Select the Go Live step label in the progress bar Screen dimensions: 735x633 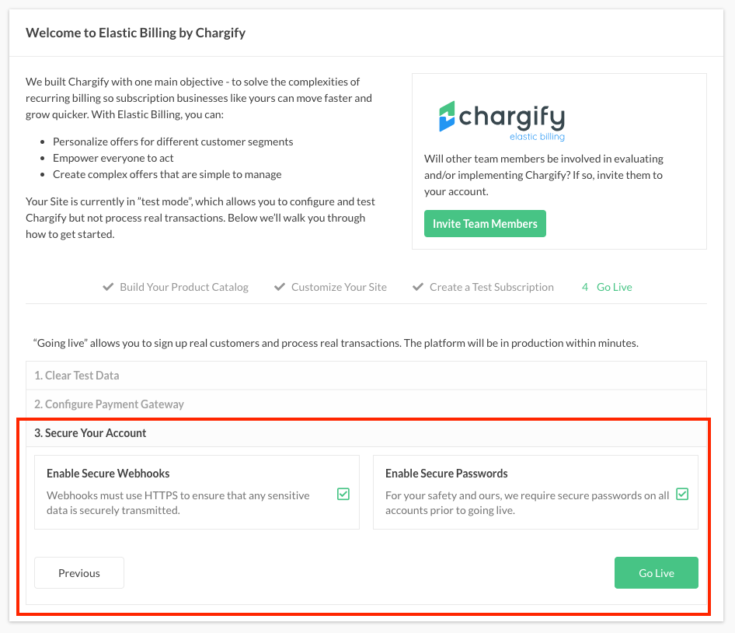click(615, 287)
